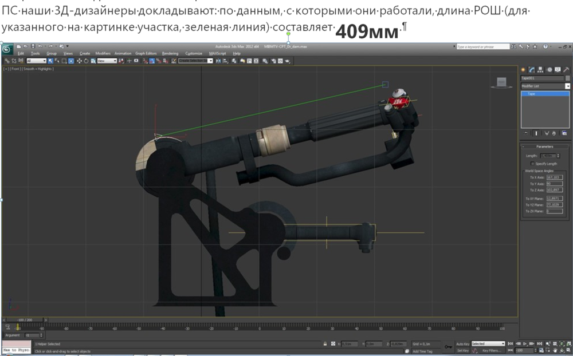
Task: Click the Mirror tool in main toolbar
Action: (x=218, y=60)
